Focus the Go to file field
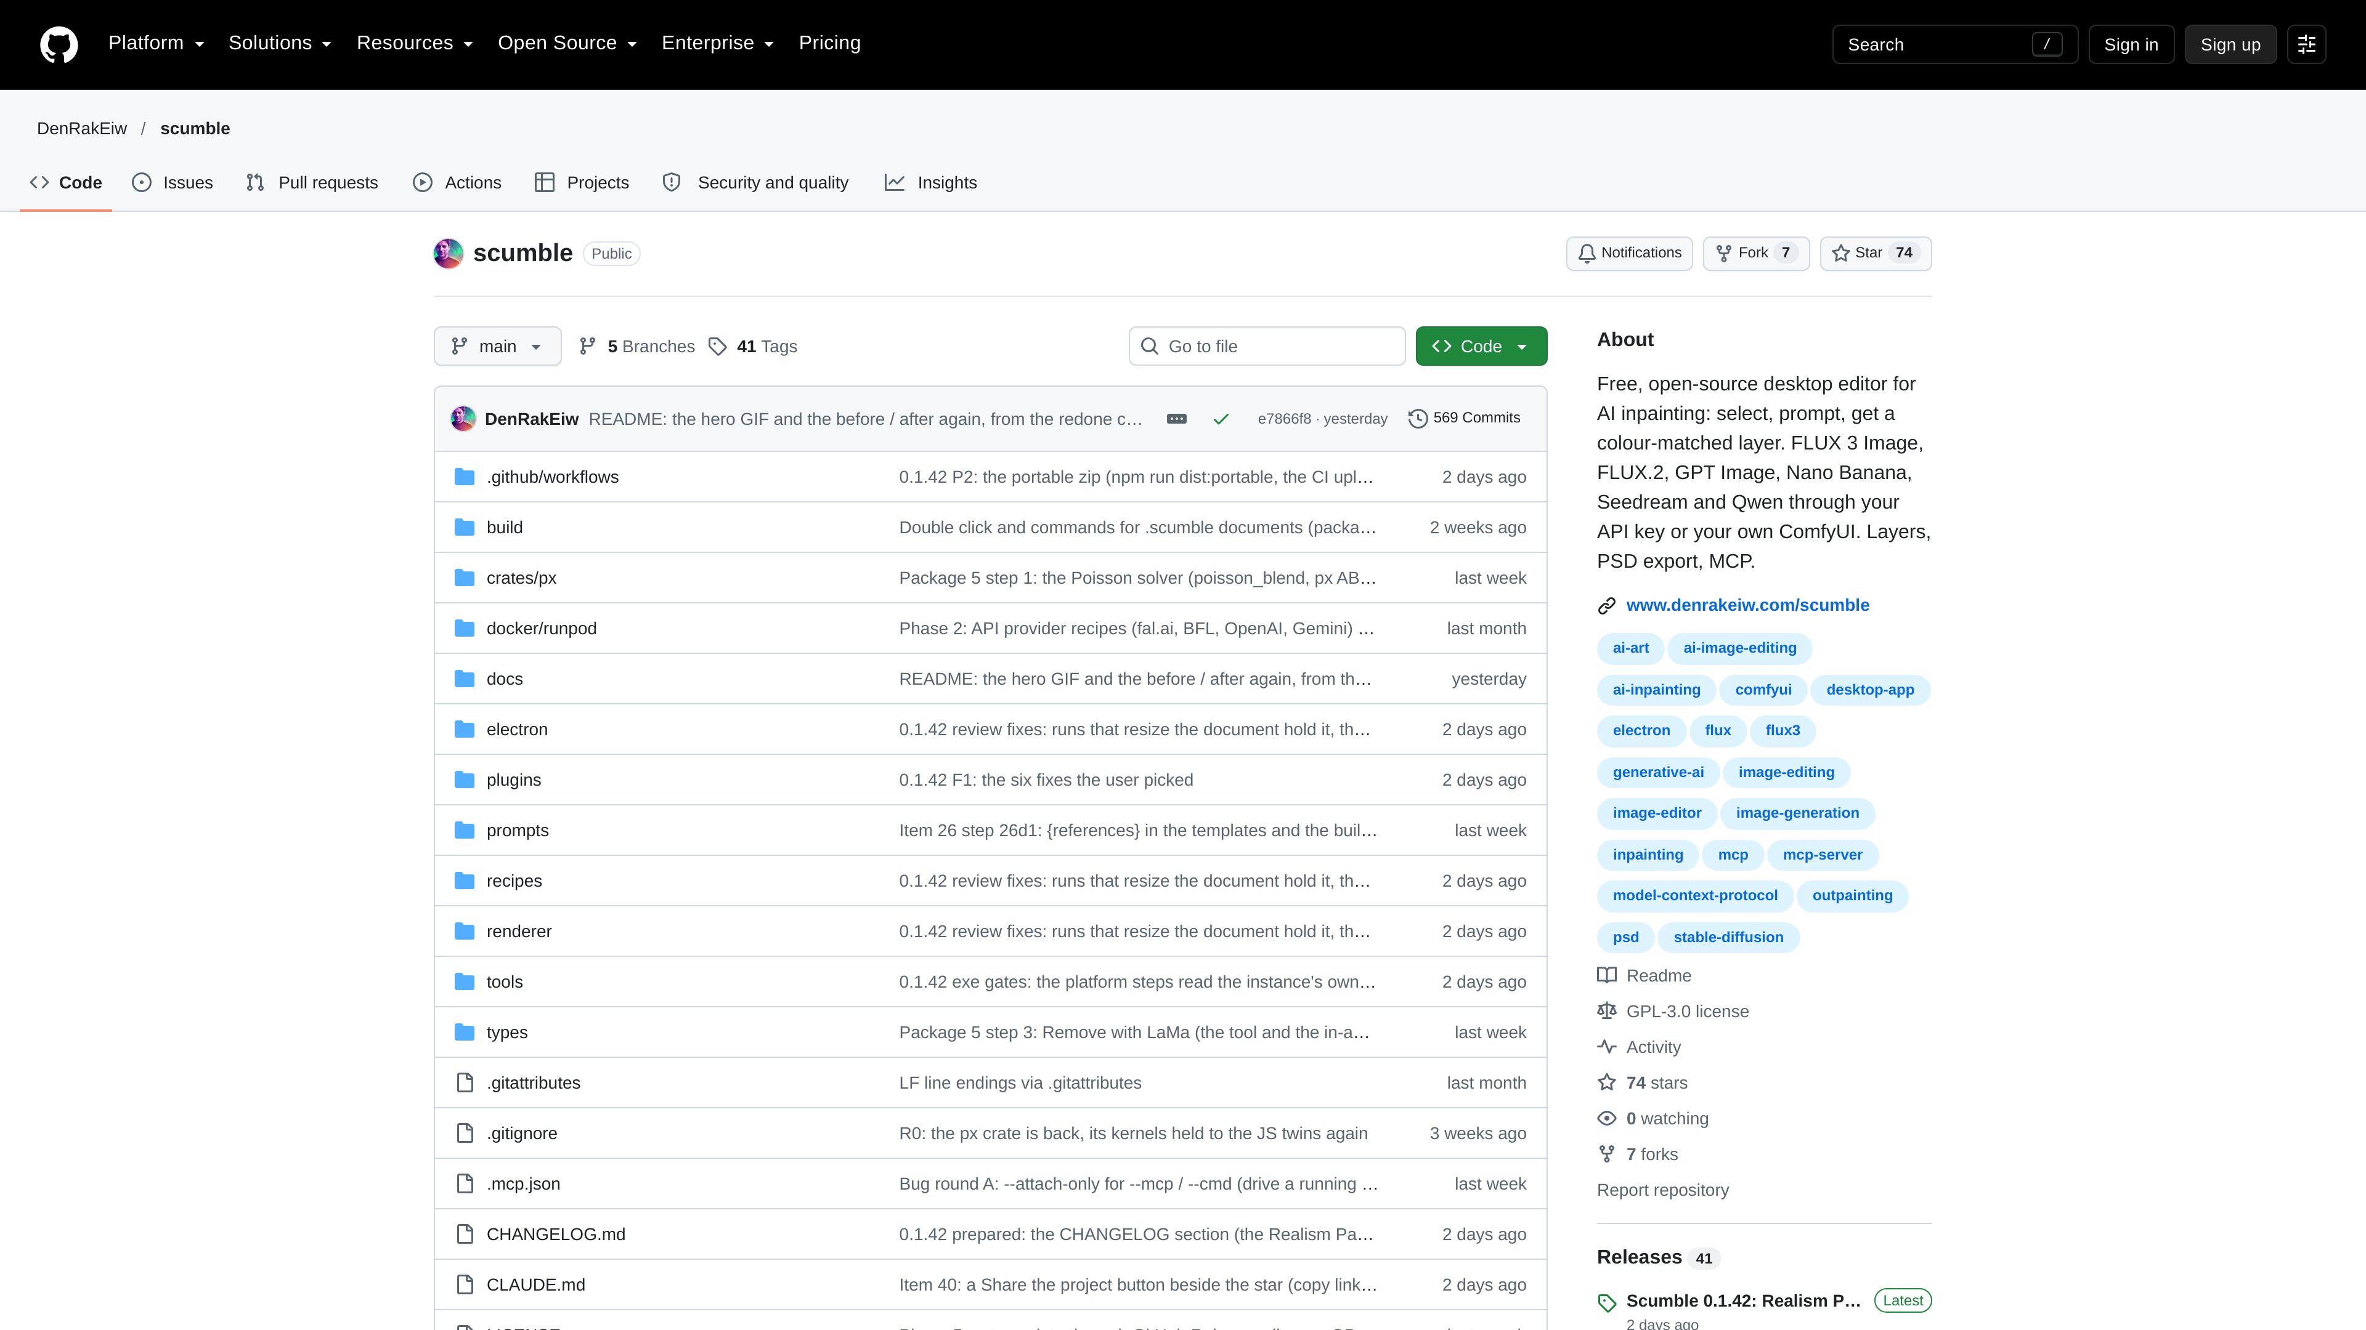2366x1330 pixels. click(x=1267, y=346)
